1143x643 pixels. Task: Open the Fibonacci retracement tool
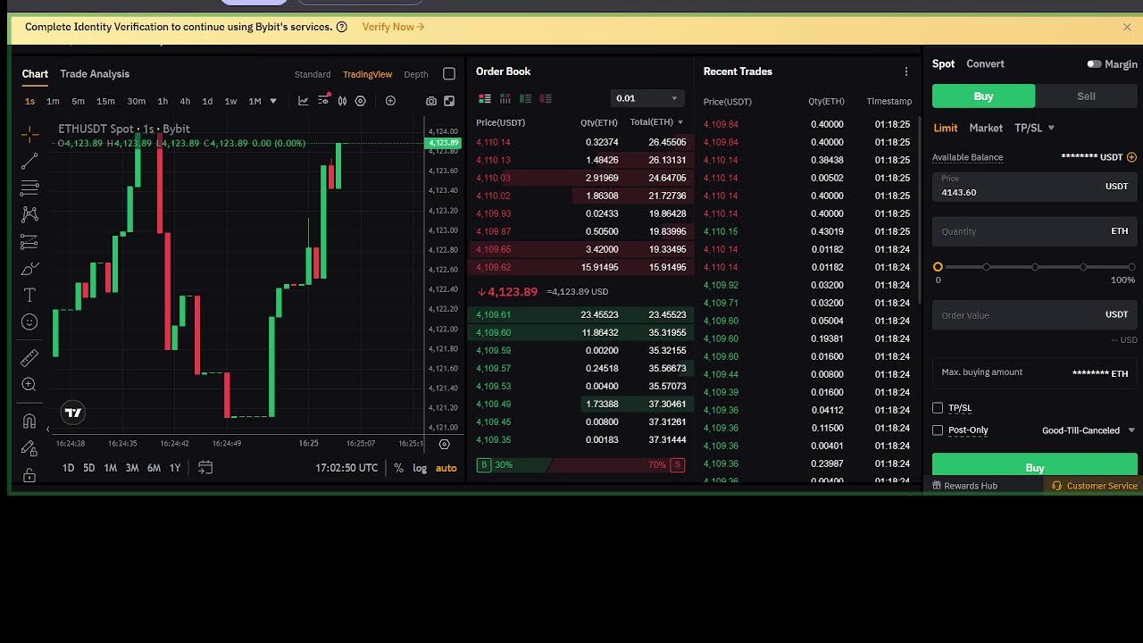tap(29, 188)
